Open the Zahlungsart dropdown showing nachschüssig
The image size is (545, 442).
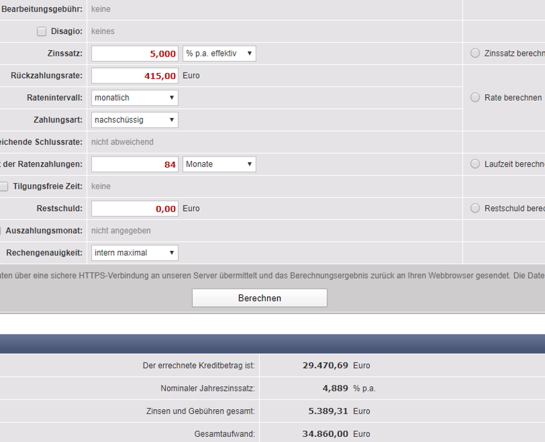click(135, 120)
